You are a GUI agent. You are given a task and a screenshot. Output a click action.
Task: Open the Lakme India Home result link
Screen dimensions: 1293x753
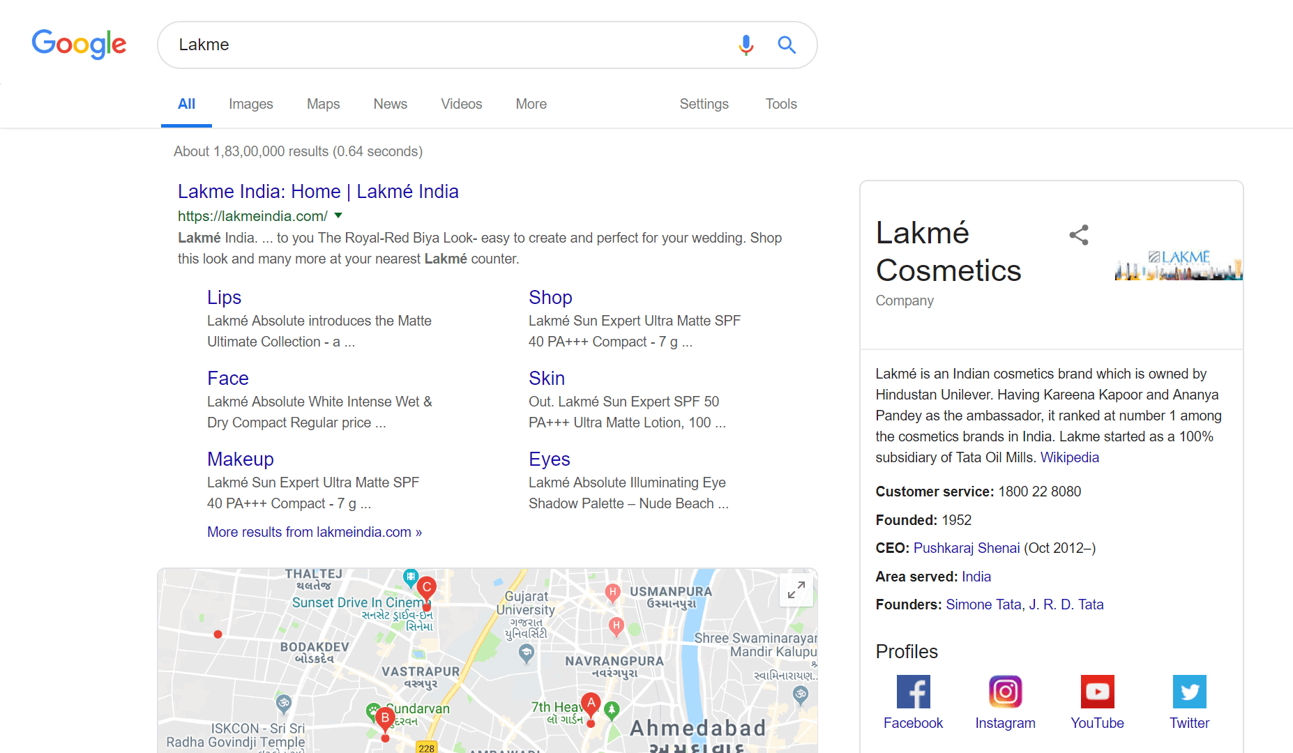pos(318,192)
